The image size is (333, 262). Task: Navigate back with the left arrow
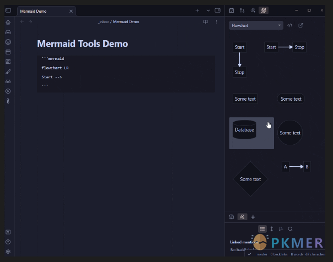(22, 22)
